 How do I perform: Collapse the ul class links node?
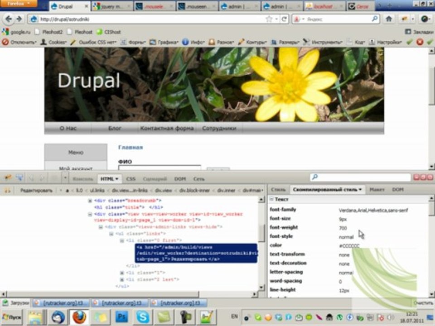111,234
